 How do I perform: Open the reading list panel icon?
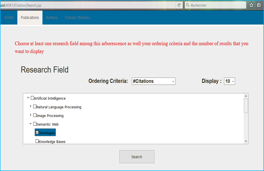pos(259,5)
